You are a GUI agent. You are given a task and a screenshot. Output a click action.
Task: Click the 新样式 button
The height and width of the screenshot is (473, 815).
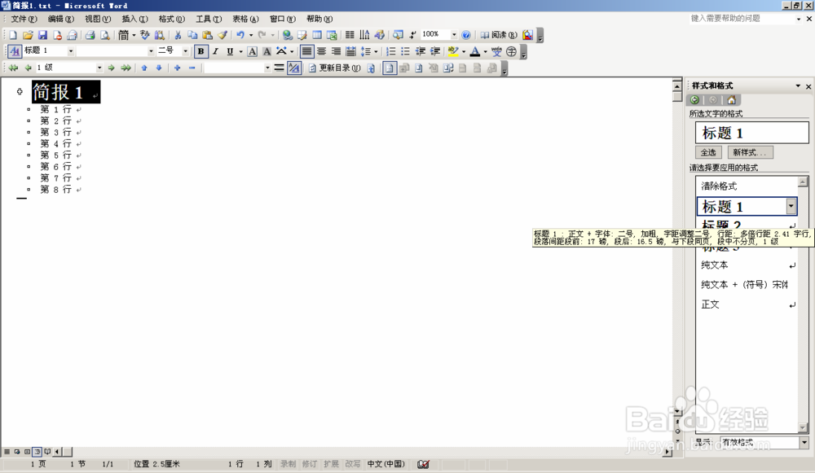click(749, 152)
